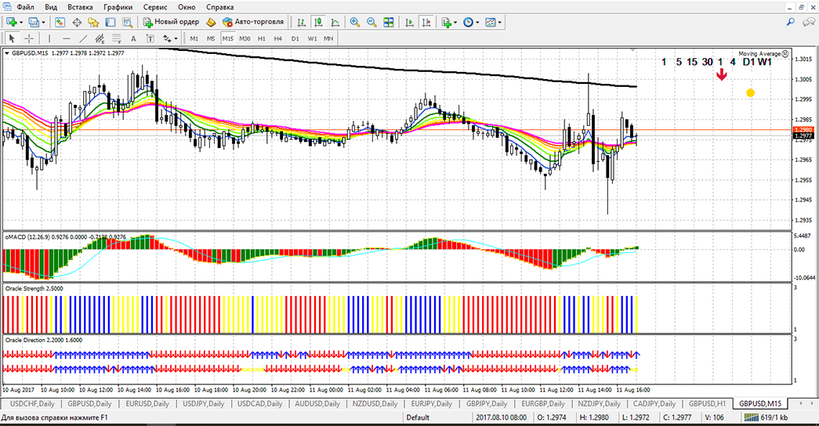Switch timeframe to M30
Image resolution: width=819 pixels, height=426 pixels.
click(245, 38)
